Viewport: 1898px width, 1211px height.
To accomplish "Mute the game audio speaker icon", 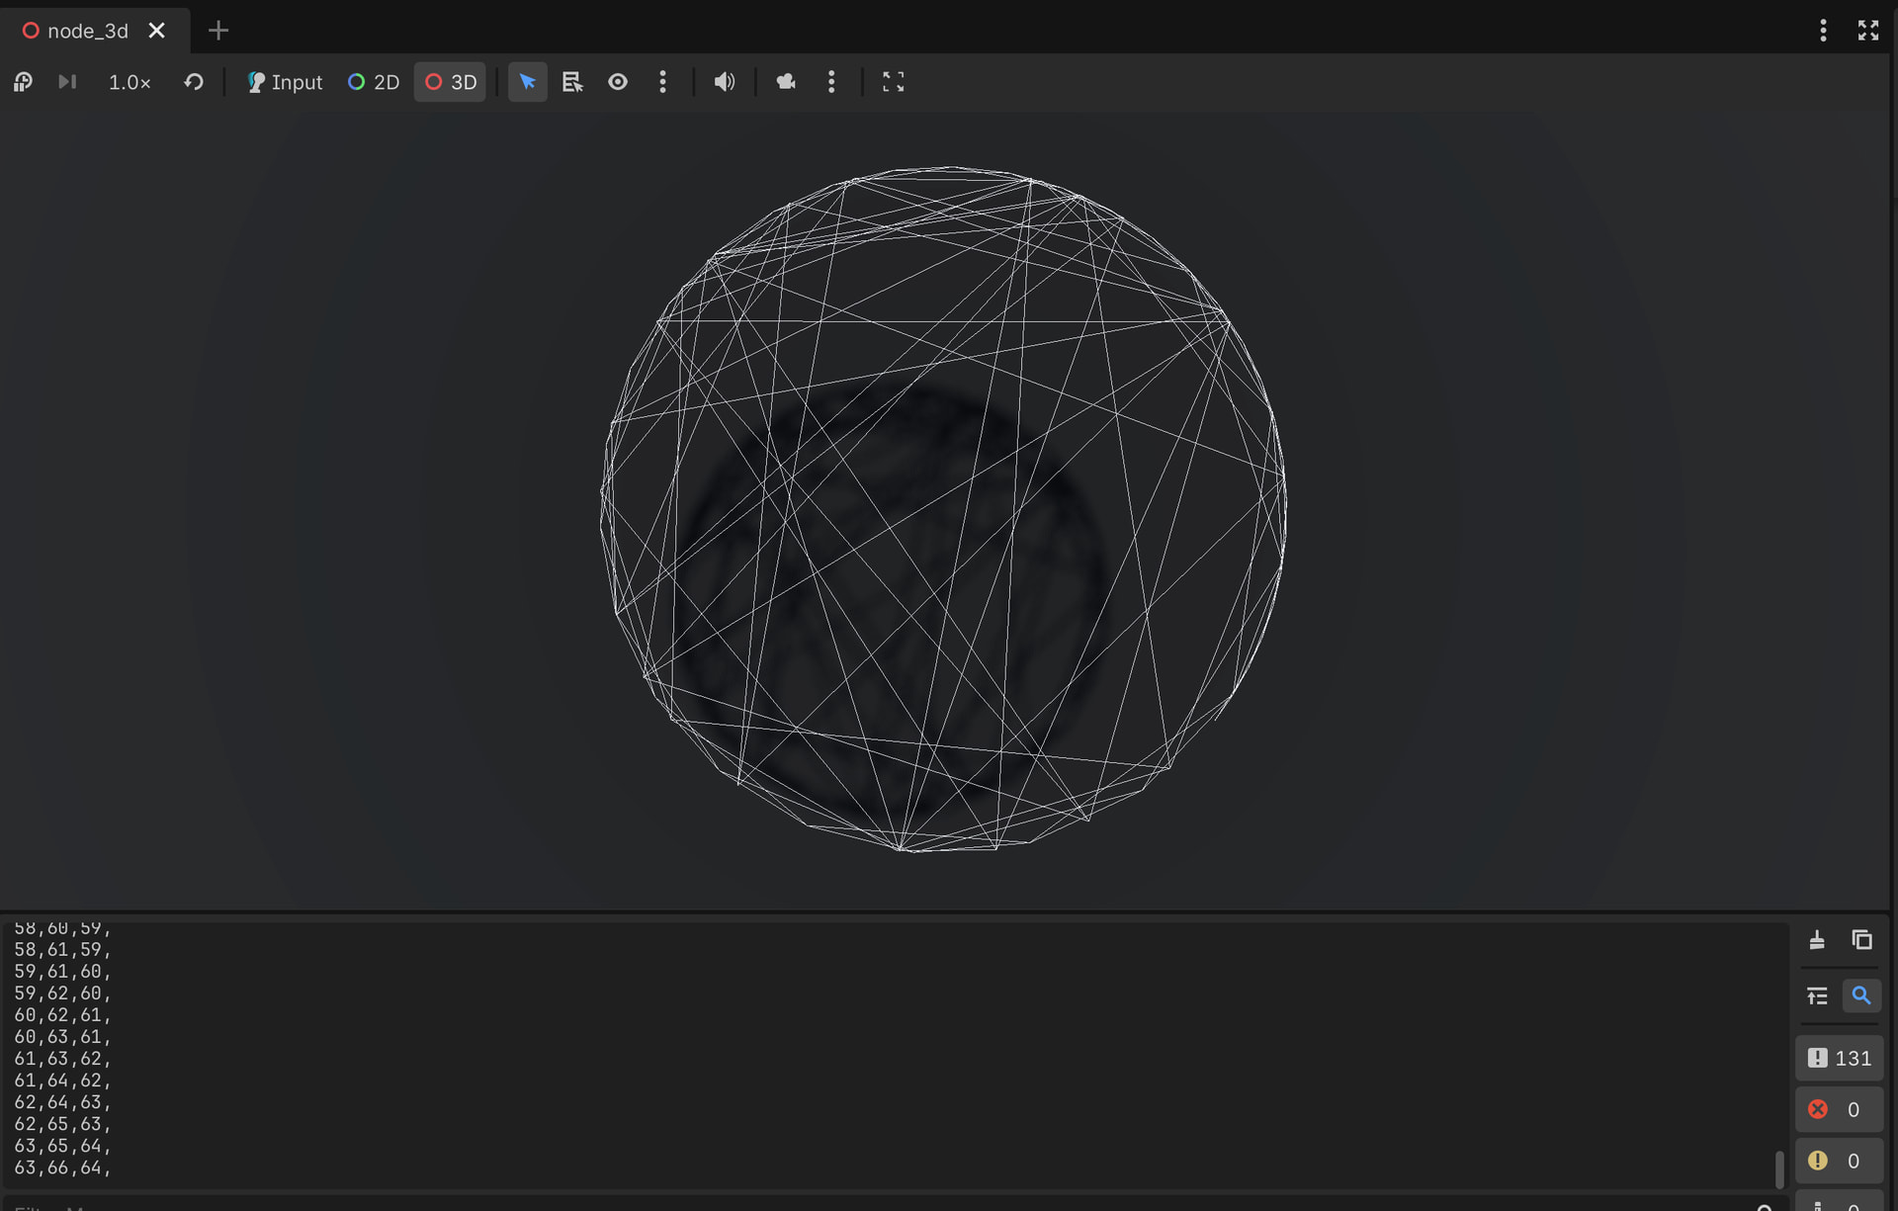I will 725,82.
